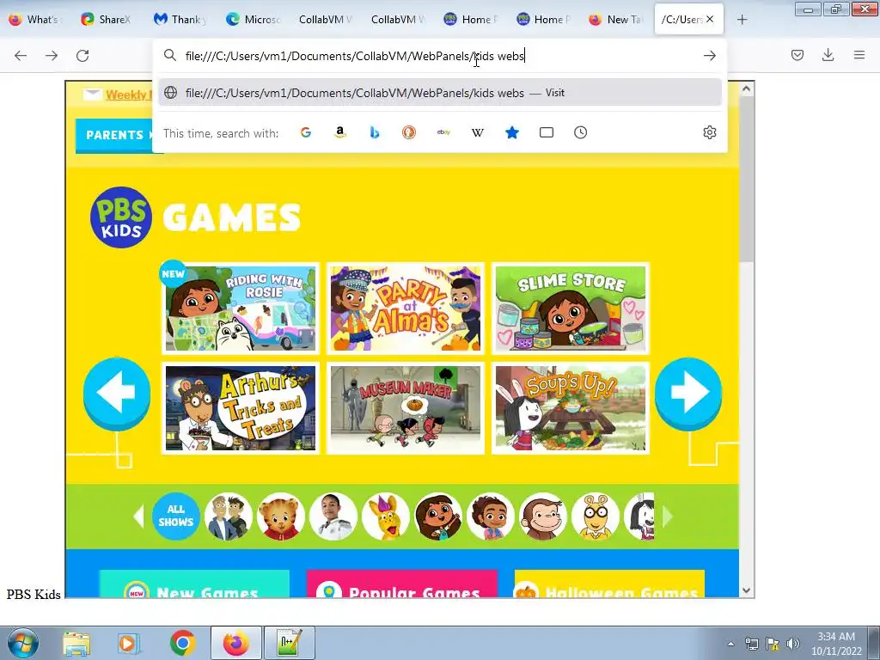Viewport: 880px width, 660px height.
Task: Open the Downloads toolbar icon
Action: coord(828,55)
